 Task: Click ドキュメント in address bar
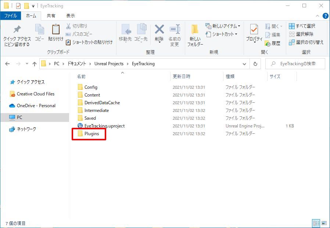click(x=76, y=64)
